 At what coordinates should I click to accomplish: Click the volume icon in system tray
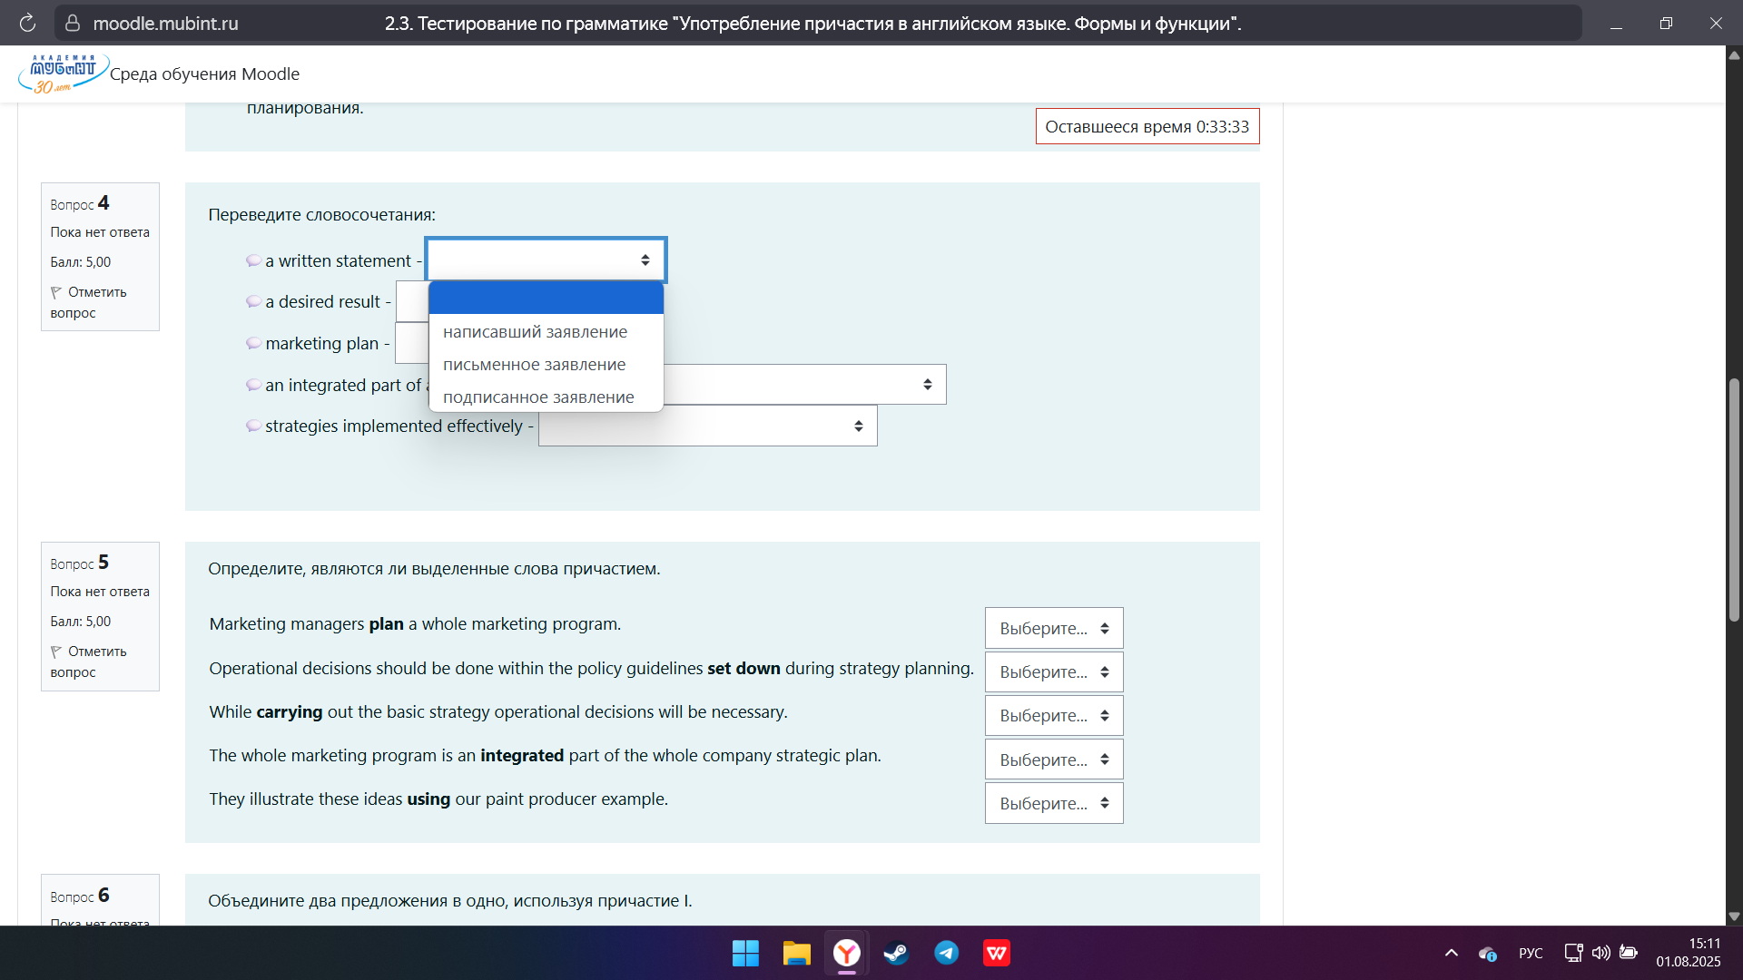[x=1600, y=953]
